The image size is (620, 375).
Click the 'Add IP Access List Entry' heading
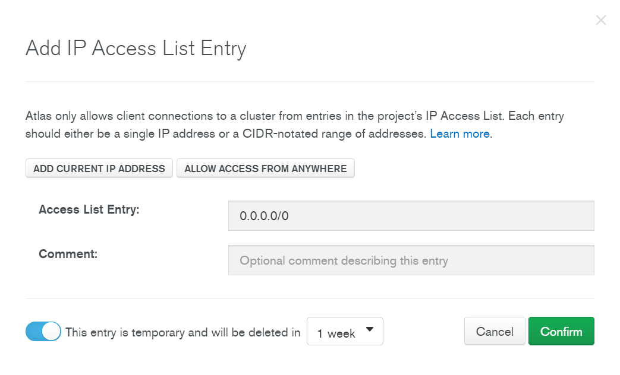click(136, 48)
